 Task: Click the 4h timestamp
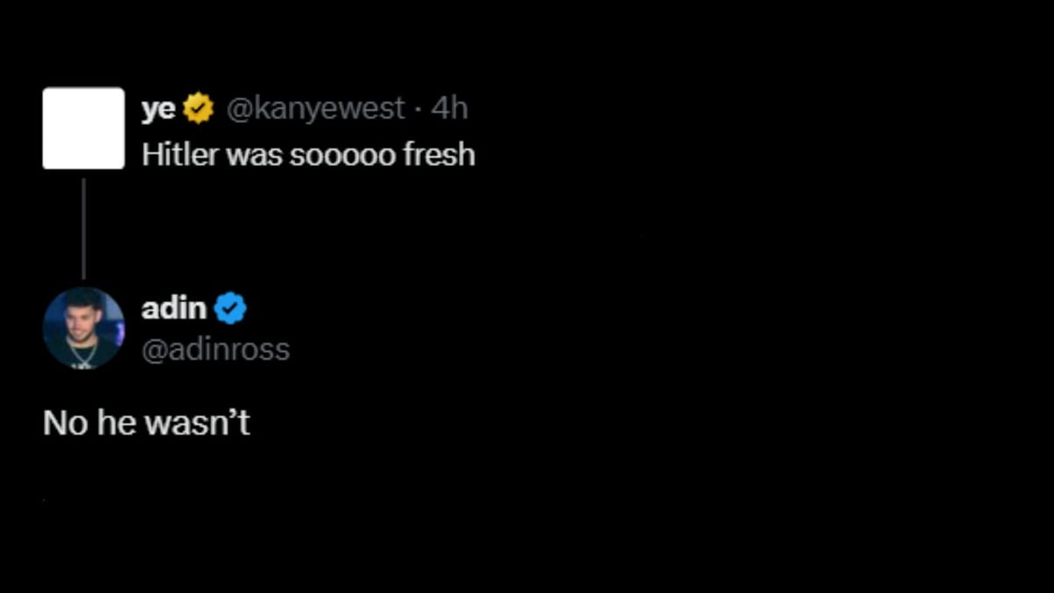(x=449, y=107)
